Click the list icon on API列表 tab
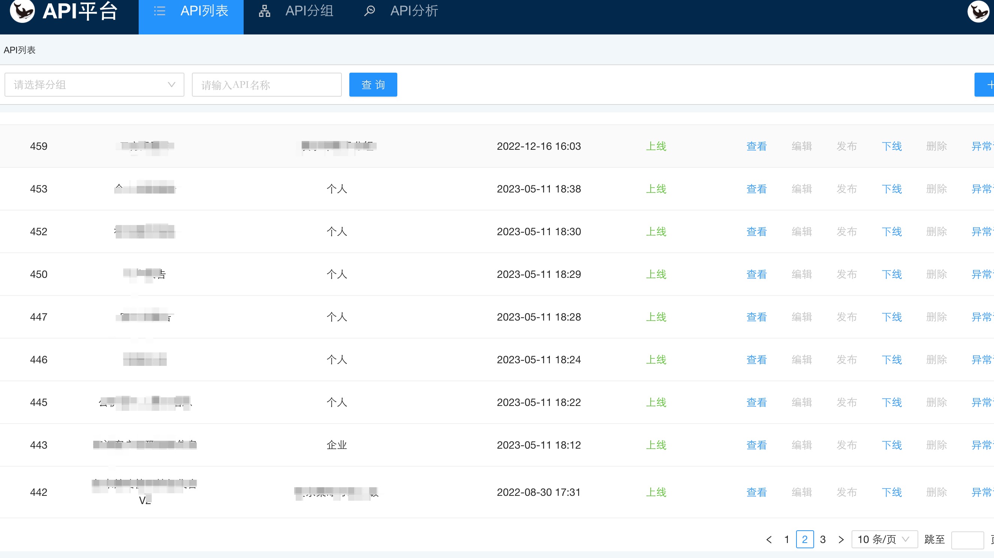The image size is (994, 558). [x=159, y=11]
